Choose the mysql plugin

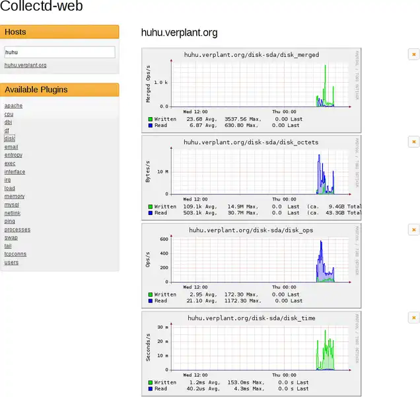pos(12,204)
